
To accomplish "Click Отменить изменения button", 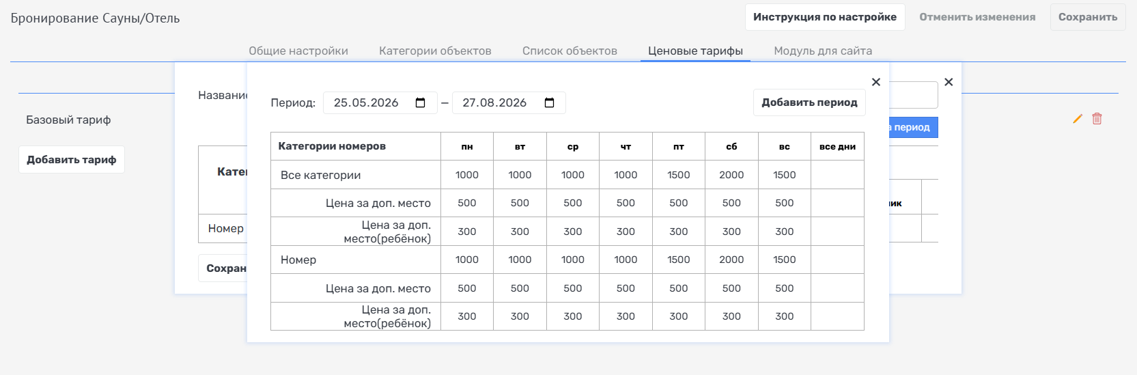I will [x=977, y=17].
